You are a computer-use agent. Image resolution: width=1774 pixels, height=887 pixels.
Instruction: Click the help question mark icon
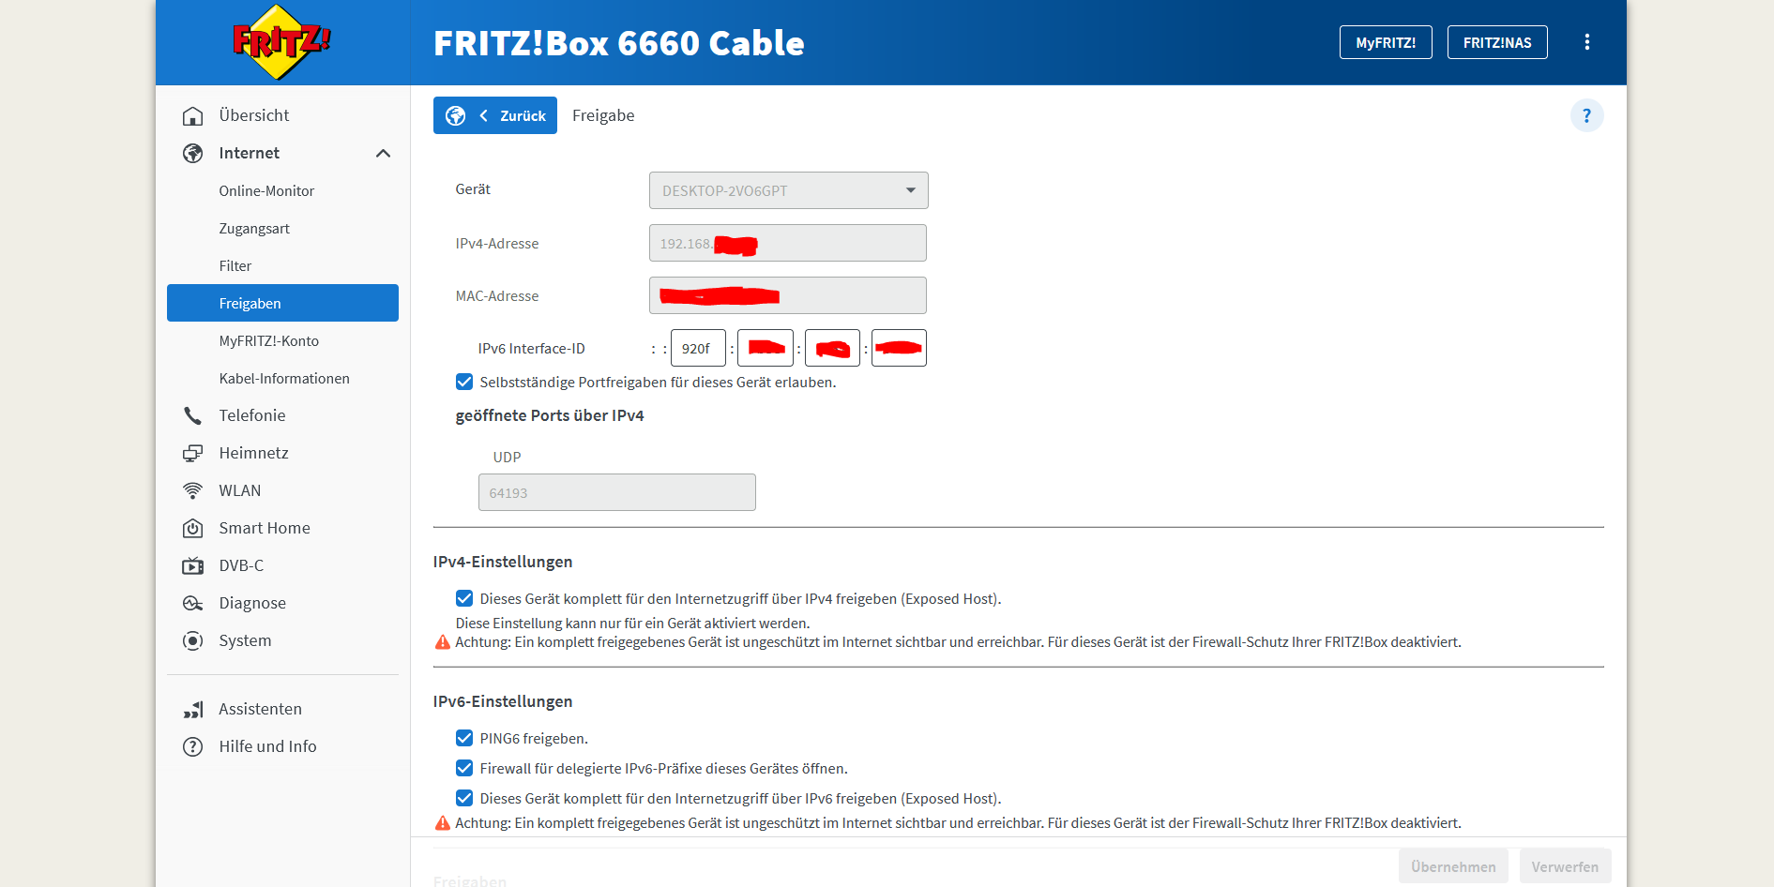(x=1586, y=115)
